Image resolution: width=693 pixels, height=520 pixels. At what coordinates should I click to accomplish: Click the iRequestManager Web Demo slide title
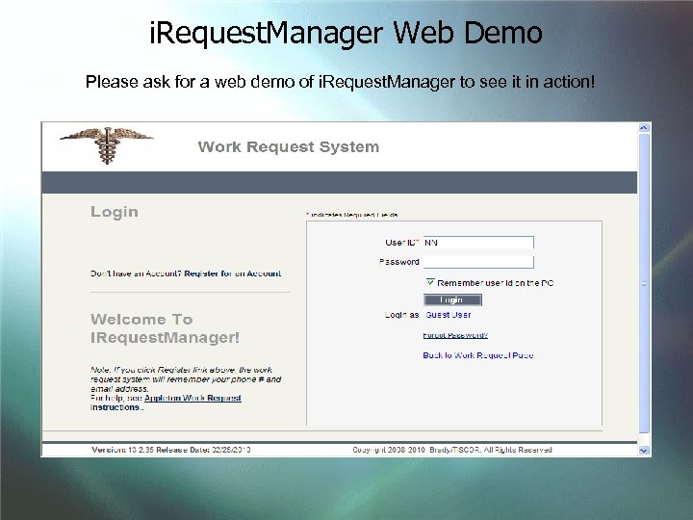[x=346, y=33]
